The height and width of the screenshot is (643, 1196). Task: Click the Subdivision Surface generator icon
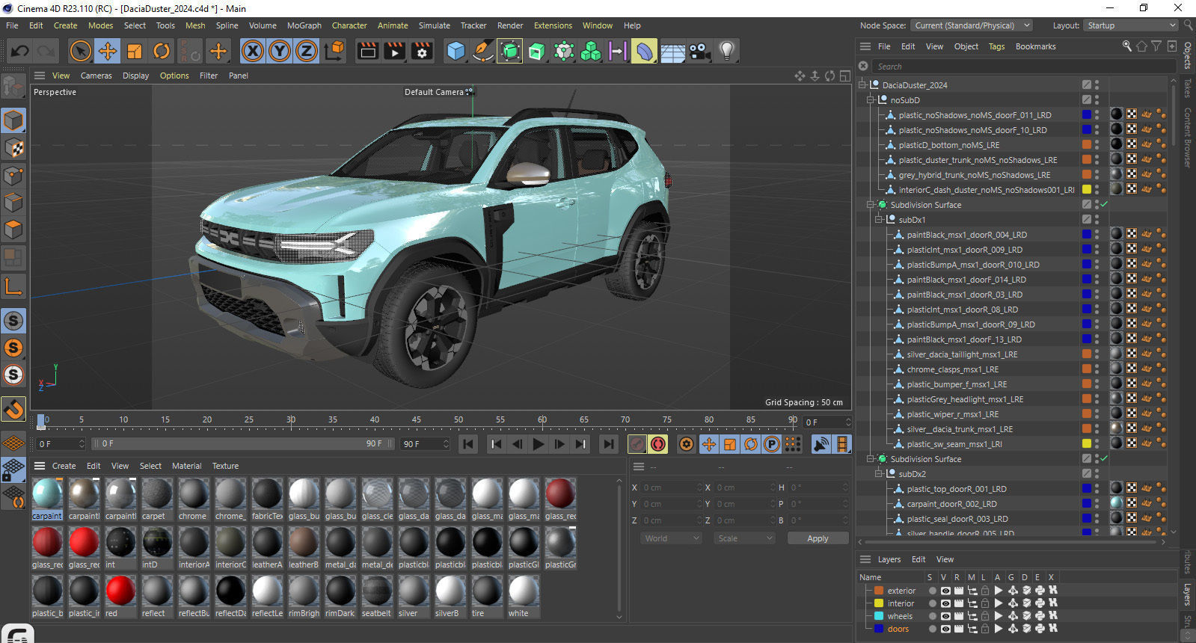click(510, 51)
